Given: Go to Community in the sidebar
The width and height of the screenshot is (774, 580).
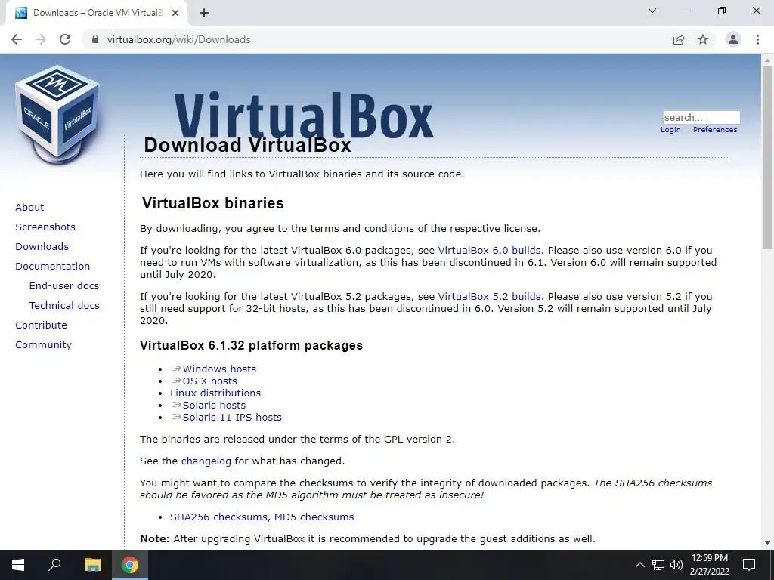Looking at the screenshot, I should tap(43, 344).
